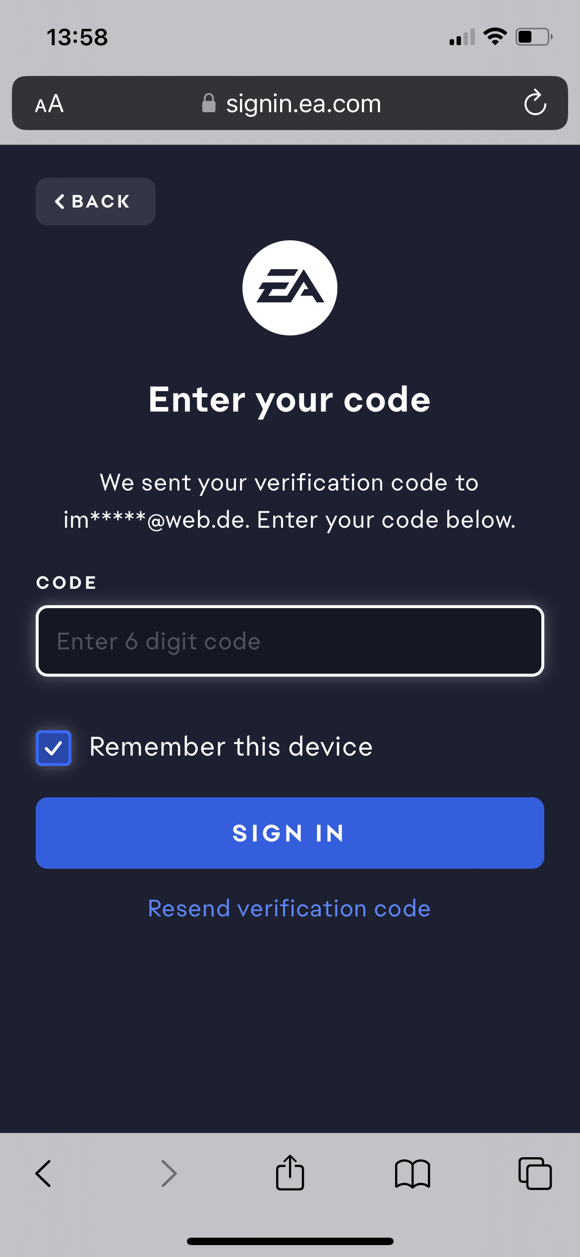Go back with Safari's bottom back arrow
This screenshot has height=1257, width=580.
pos(44,1174)
